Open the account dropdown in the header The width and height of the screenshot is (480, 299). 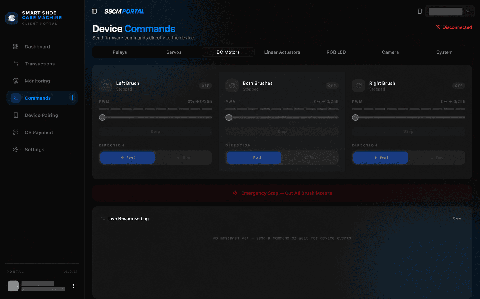click(x=450, y=11)
